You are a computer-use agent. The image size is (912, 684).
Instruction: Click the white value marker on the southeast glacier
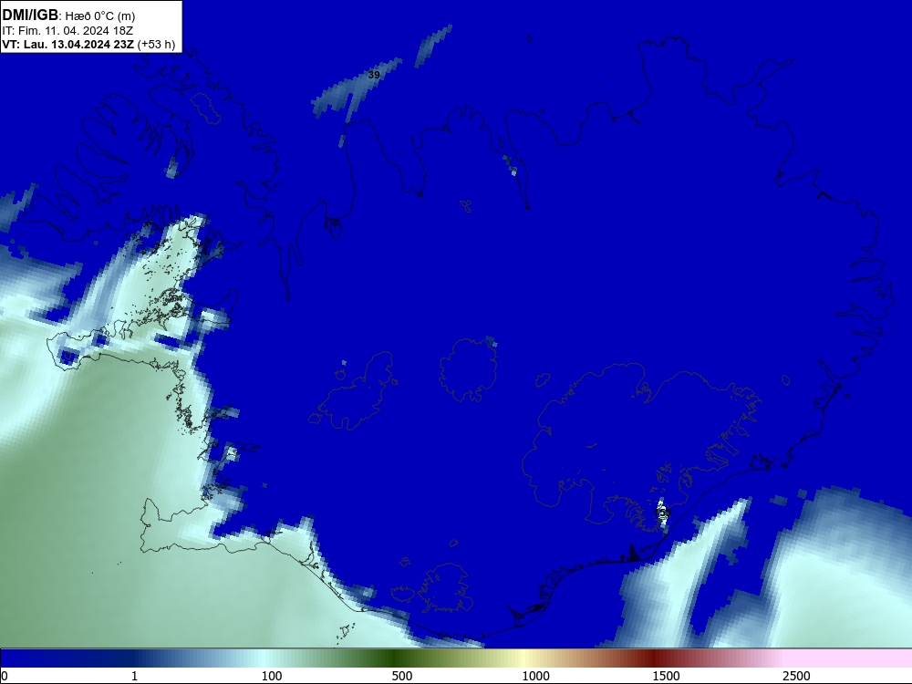point(662,513)
